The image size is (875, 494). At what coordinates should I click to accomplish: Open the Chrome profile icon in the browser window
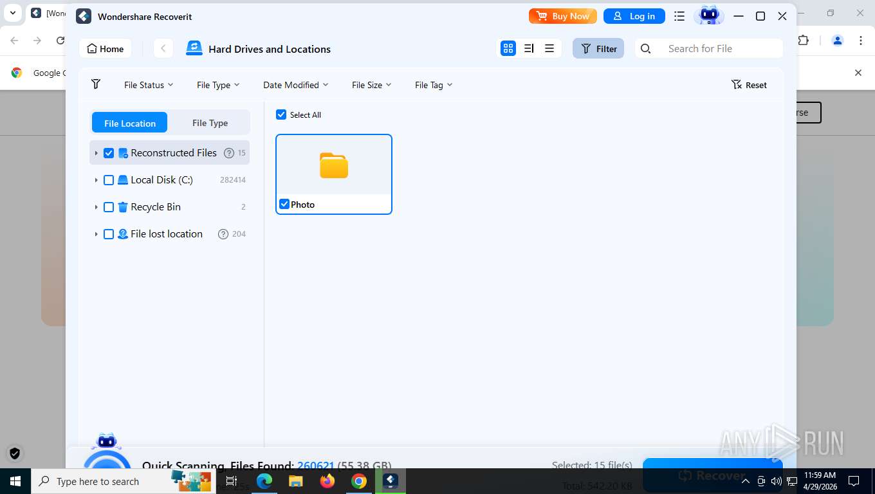click(838, 41)
